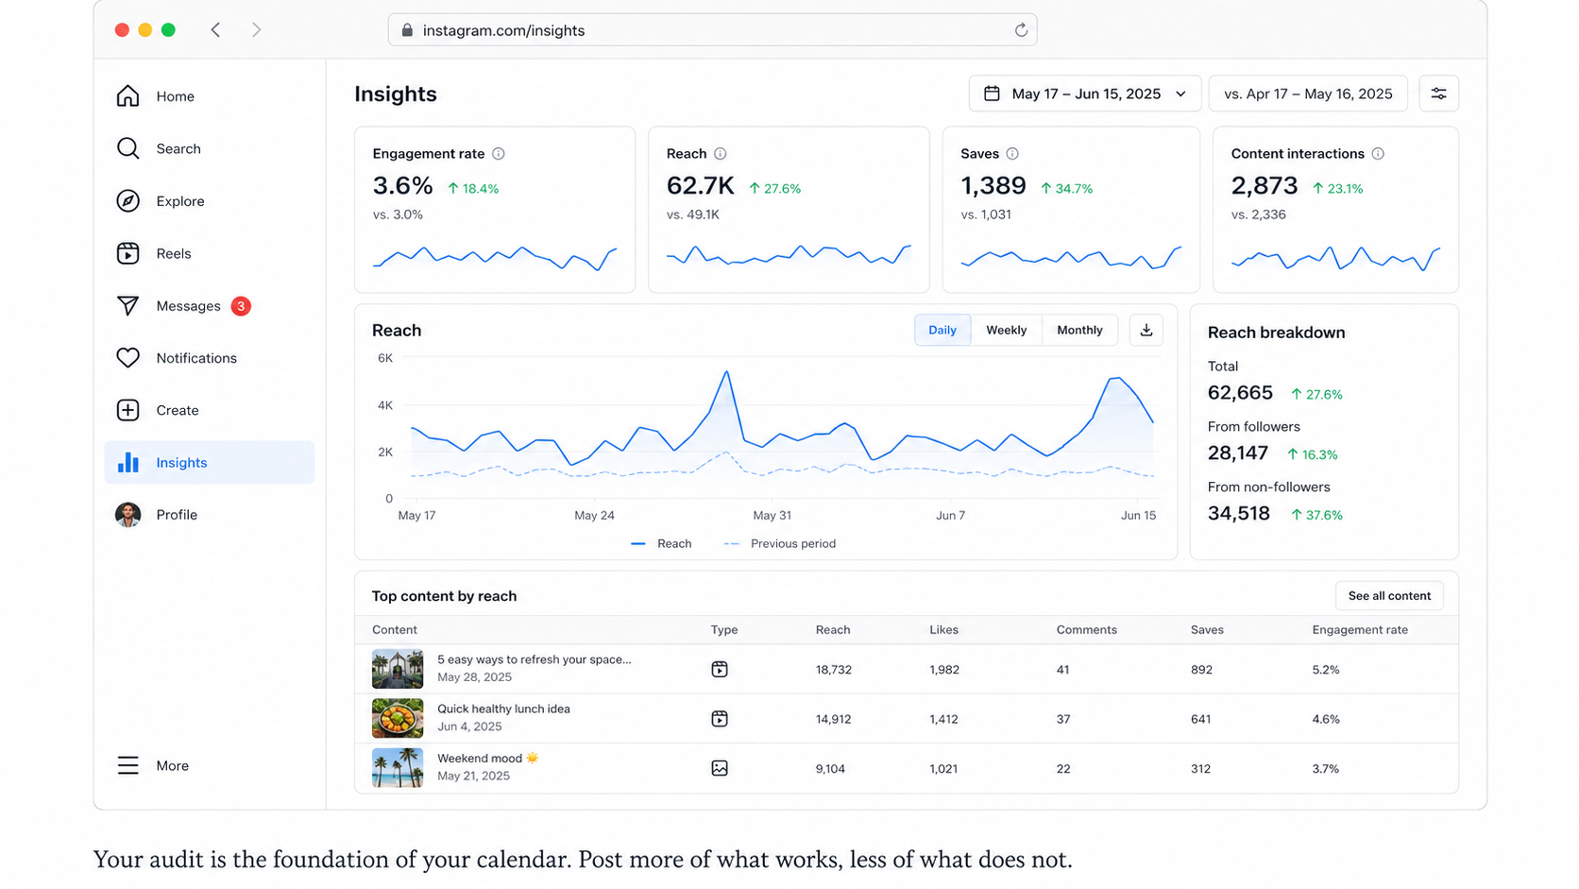
Task: Click the engagement rate 3.7% cell
Action: 1325,769
